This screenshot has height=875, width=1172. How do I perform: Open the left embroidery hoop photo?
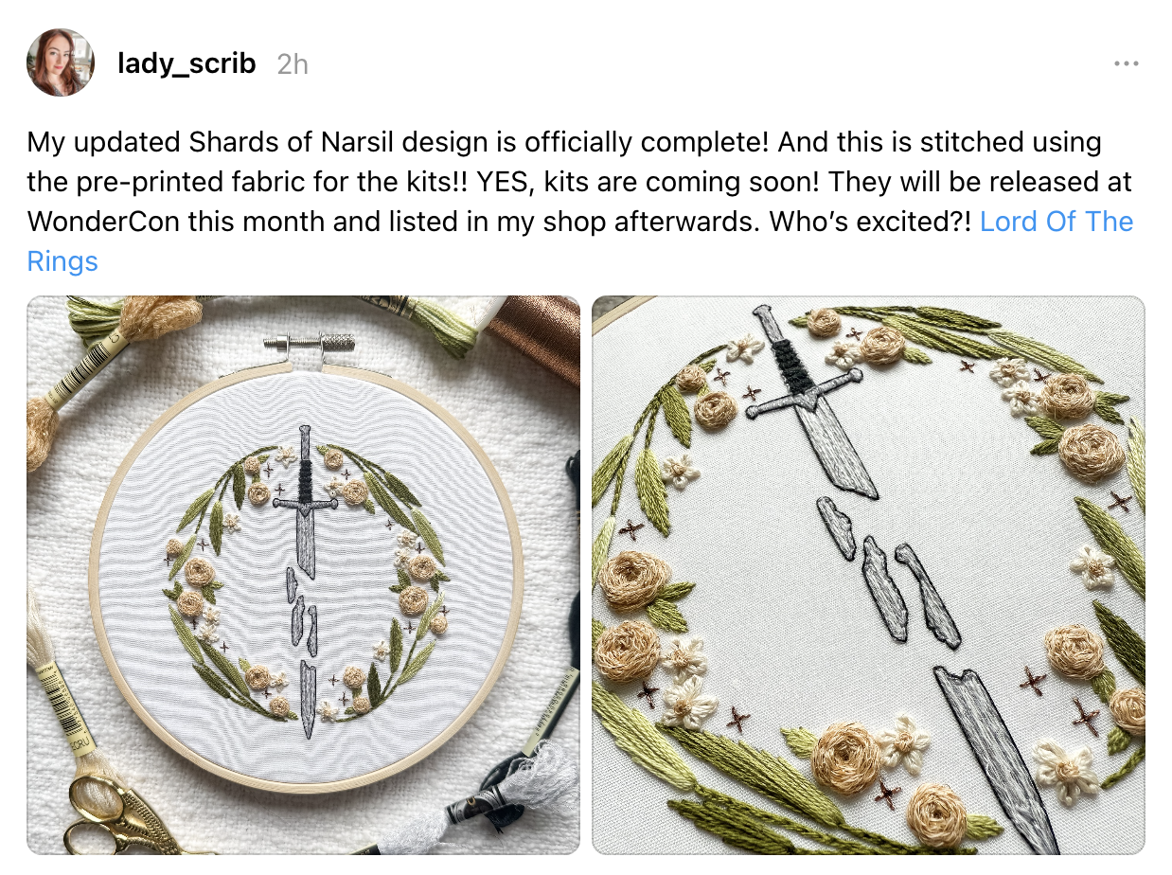[x=303, y=576]
